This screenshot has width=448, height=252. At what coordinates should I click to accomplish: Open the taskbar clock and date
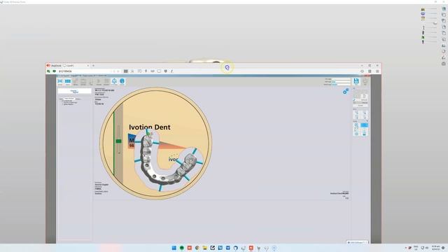(x=435, y=248)
